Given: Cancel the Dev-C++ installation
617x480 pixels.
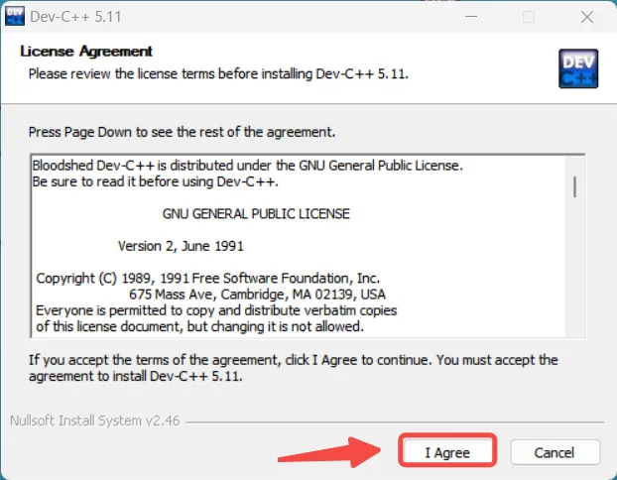Looking at the screenshot, I should [x=555, y=452].
